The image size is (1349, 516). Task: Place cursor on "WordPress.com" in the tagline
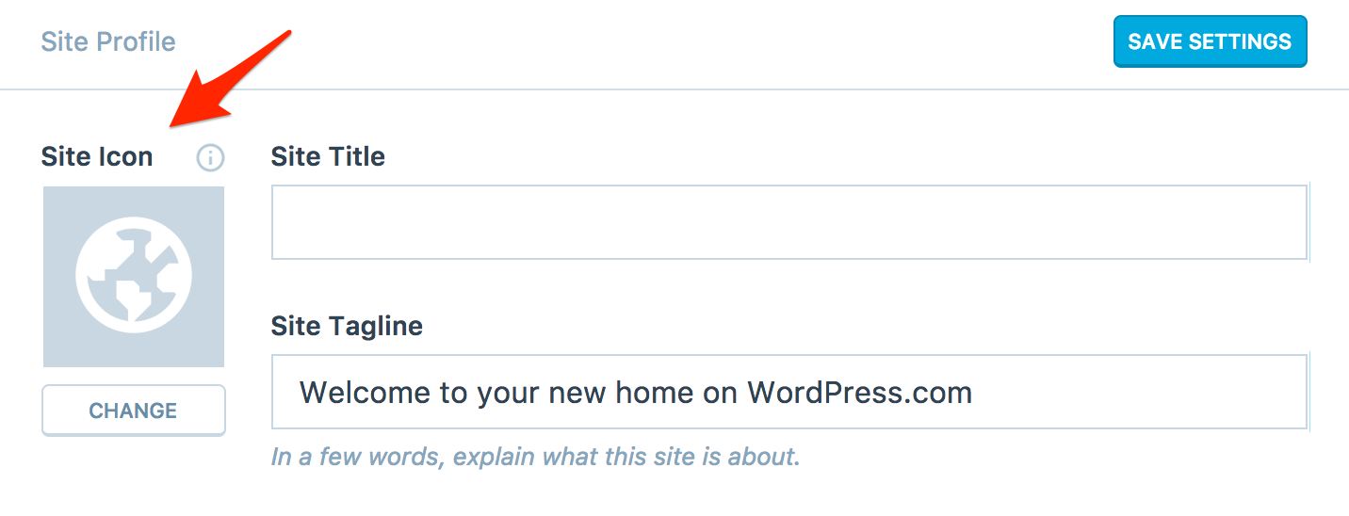point(859,392)
